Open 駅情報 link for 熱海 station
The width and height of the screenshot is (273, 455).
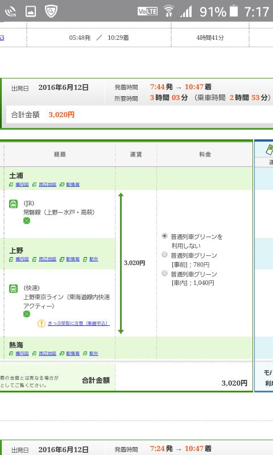[73, 353]
